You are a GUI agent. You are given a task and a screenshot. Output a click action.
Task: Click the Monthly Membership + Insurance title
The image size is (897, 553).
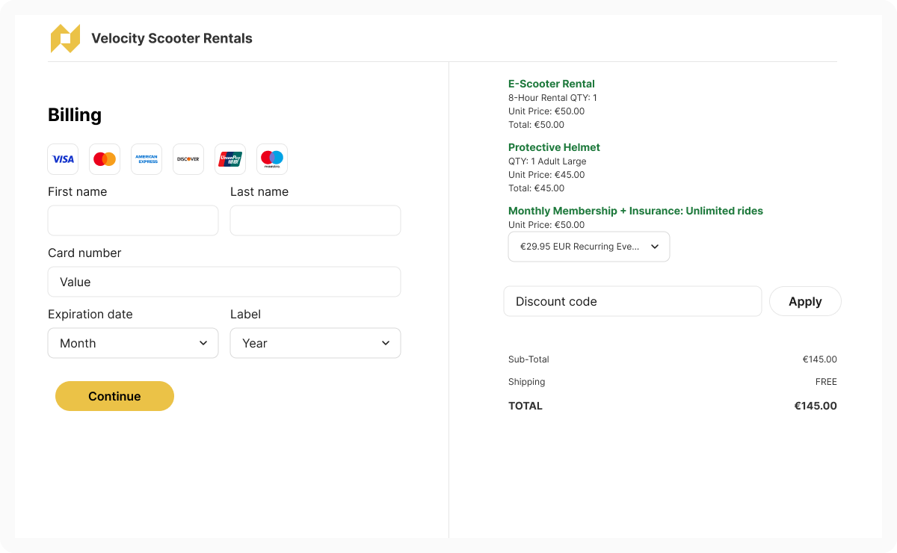tap(635, 211)
